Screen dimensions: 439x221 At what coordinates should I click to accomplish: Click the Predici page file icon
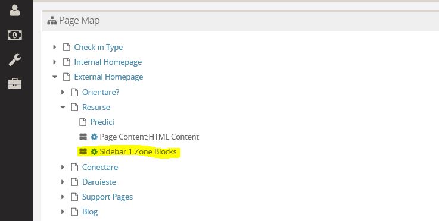(x=83, y=122)
